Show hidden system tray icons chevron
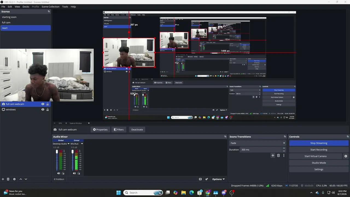 311,193
